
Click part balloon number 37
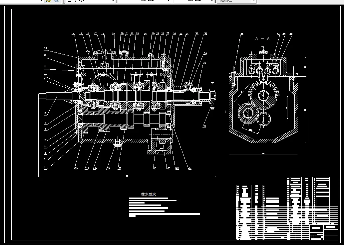[190, 168]
